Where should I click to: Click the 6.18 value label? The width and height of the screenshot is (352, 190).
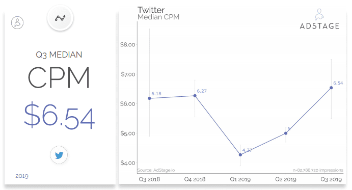pyautogui.click(x=156, y=94)
